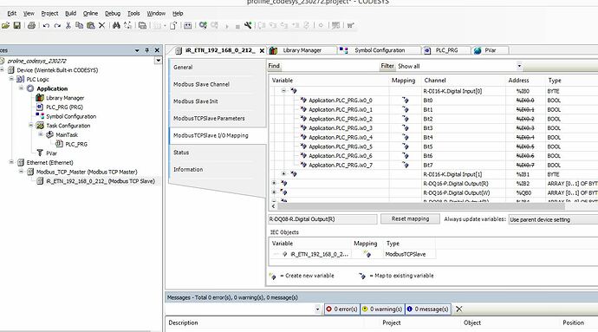Toggle the 0 message(s) filter
The image size is (598, 332).
[x=427, y=309]
